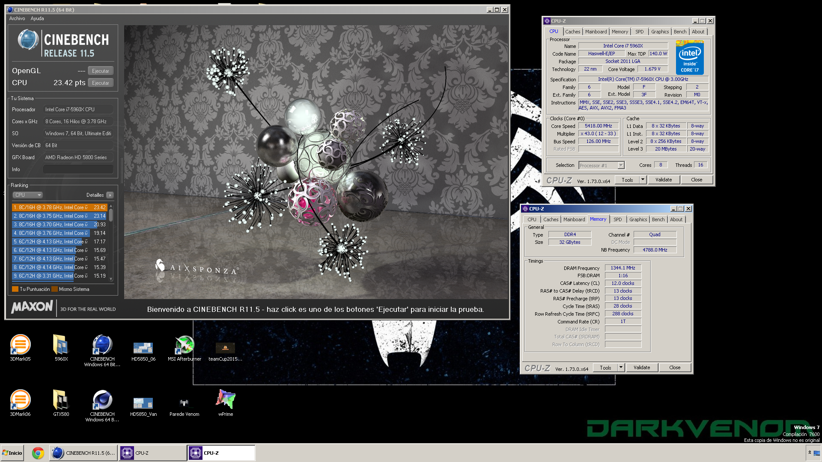The height and width of the screenshot is (462, 822).
Task: Select ranking row 1 scoring 23.42
Action: (x=60, y=207)
